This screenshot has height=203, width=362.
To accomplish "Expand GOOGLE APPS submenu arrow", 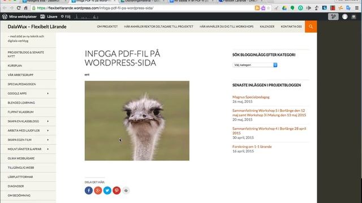I will pos(48,94).
